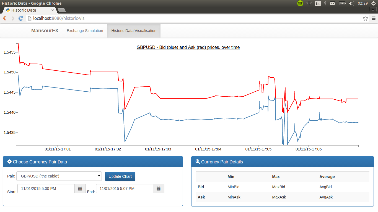Click the MinBid table cell

coord(234,187)
